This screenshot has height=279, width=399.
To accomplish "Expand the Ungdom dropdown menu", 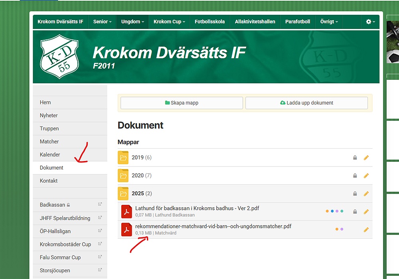I will pyautogui.click(x=132, y=22).
